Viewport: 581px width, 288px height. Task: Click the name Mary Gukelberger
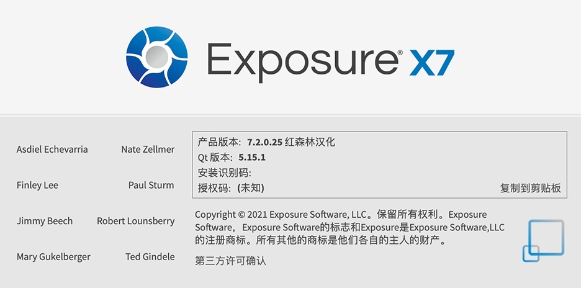click(x=53, y=257)
